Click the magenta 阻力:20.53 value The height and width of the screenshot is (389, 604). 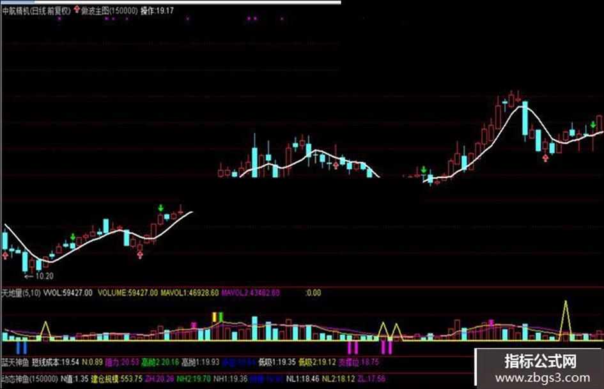(122, 362)
